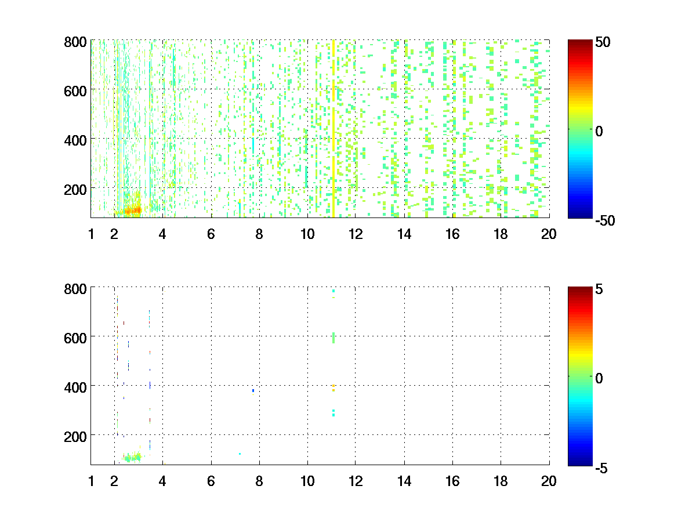Screen dimensions: 696x522
Task: Click the green cluster near x=3 in the bottom plot
Action: pyautogui.click(x=132, y=458)
